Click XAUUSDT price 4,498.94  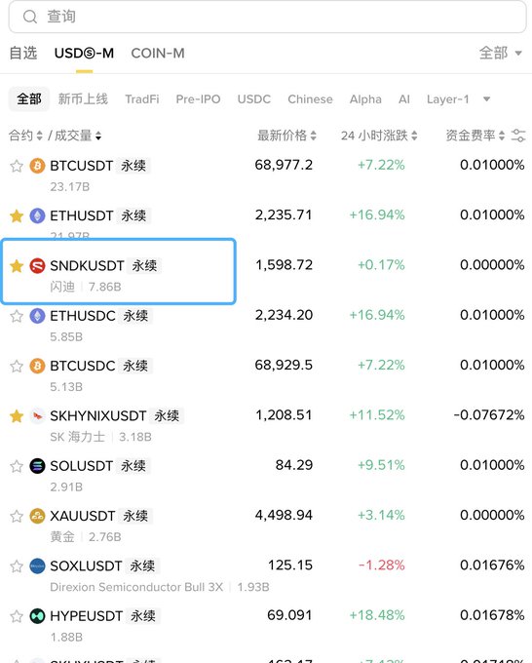[284, 515]
